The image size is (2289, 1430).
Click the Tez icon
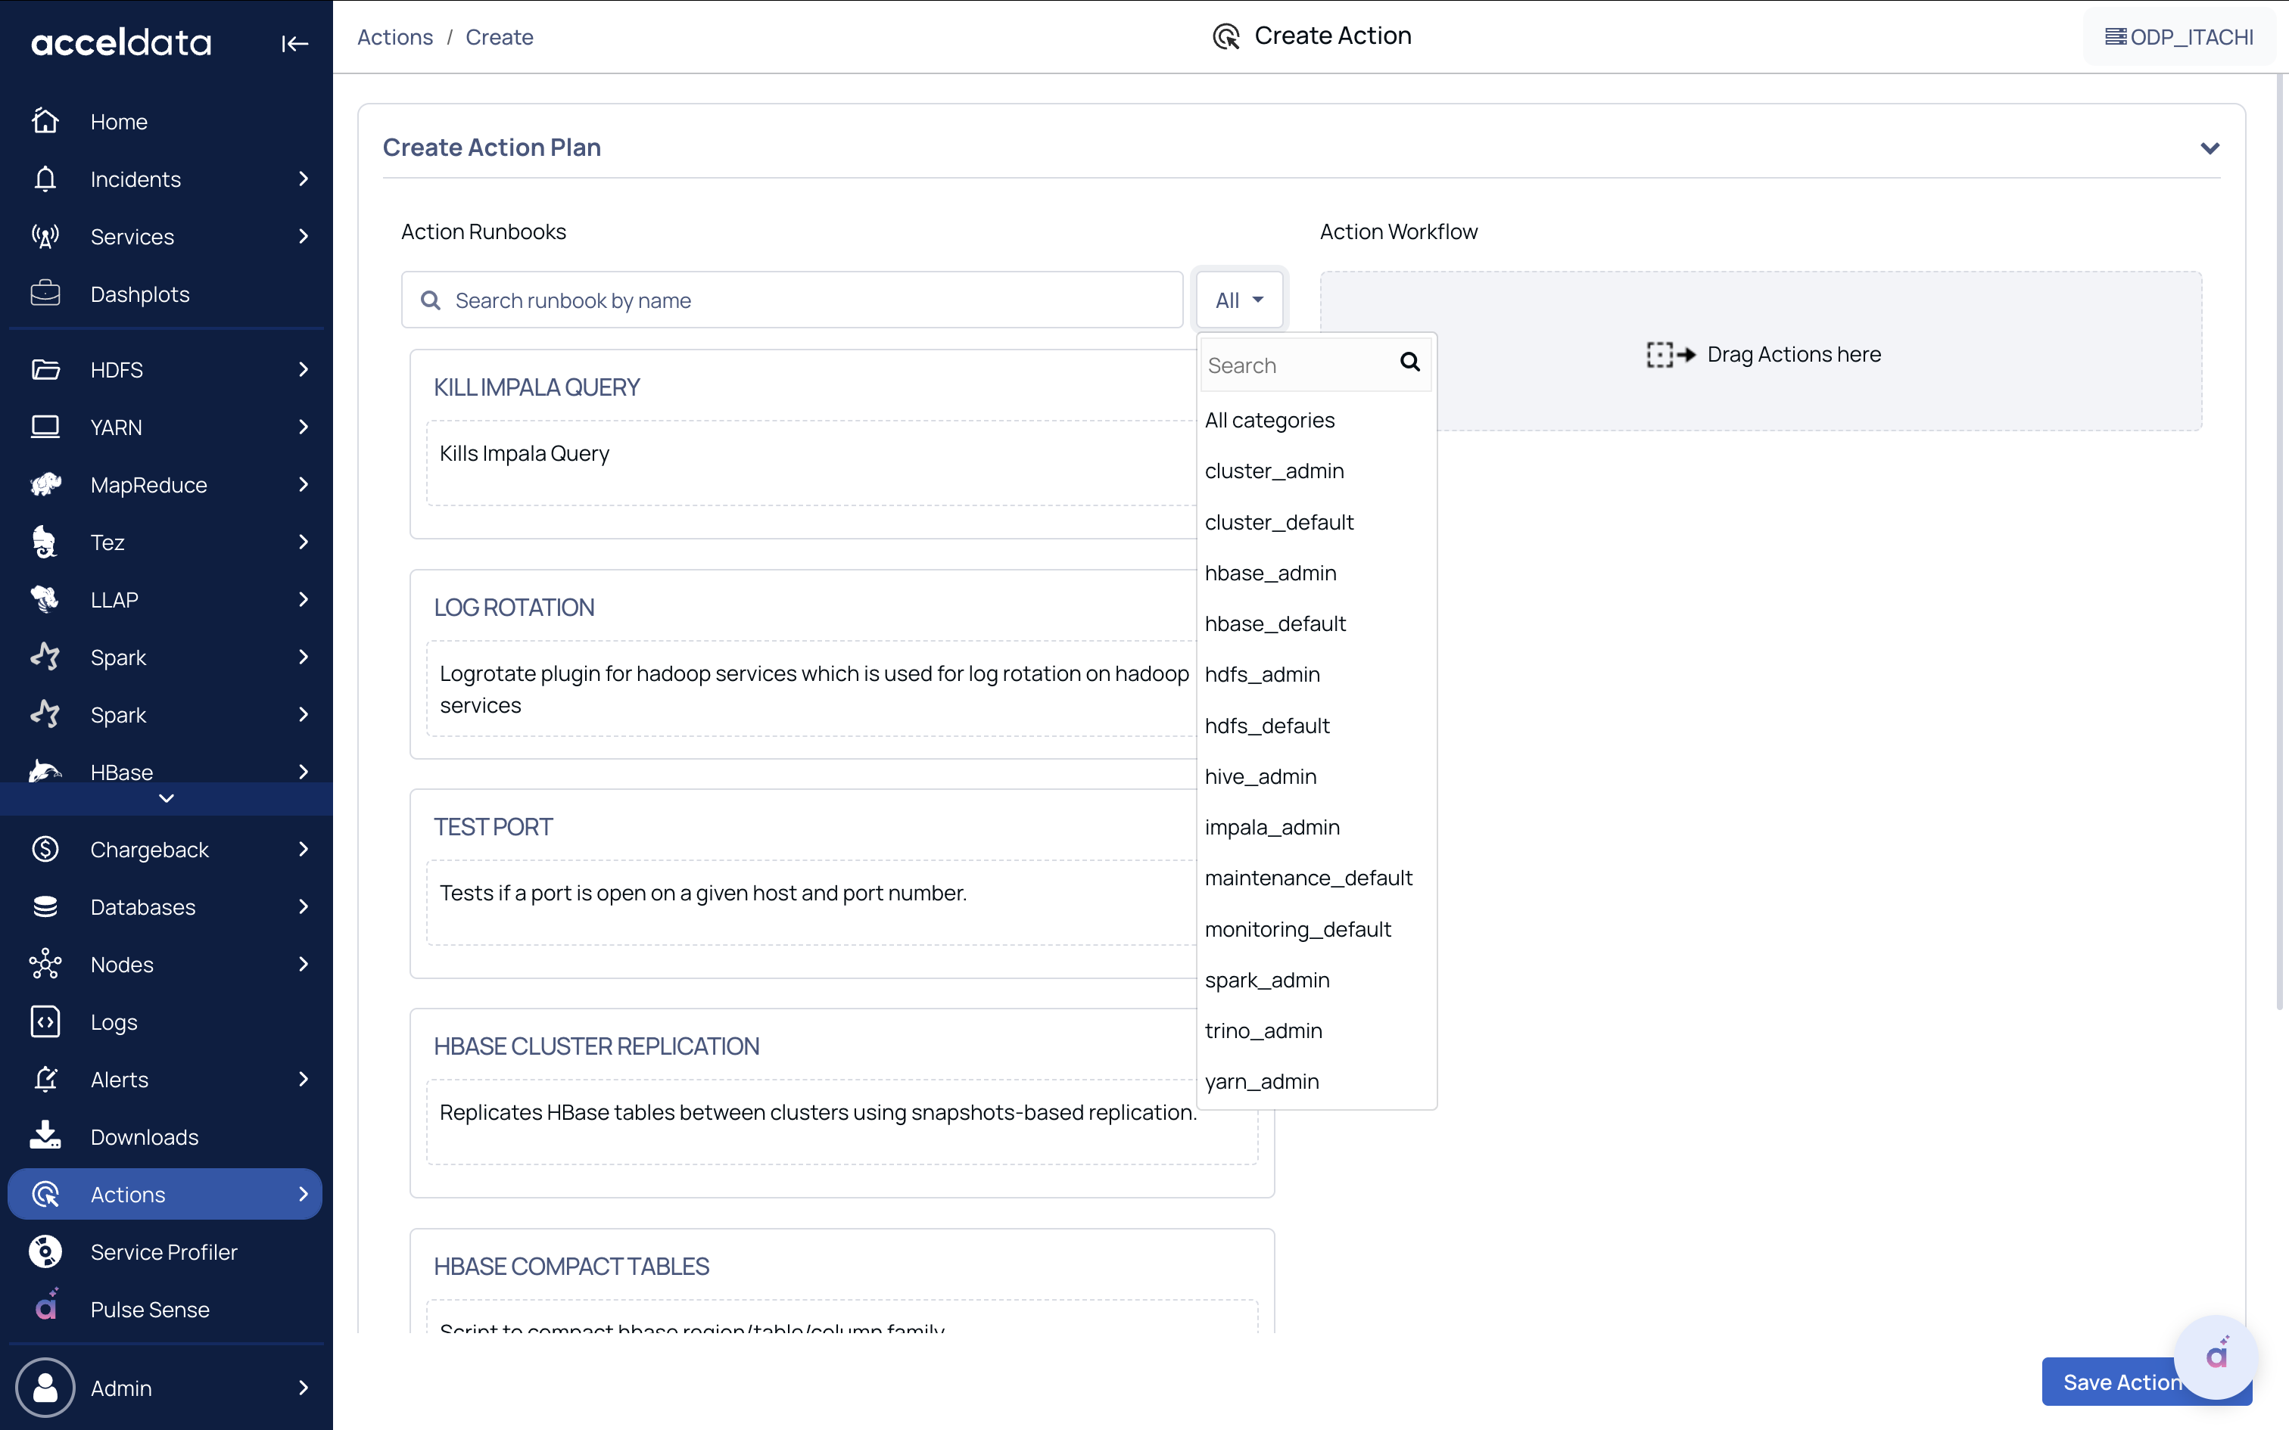[x=45, y=543]
